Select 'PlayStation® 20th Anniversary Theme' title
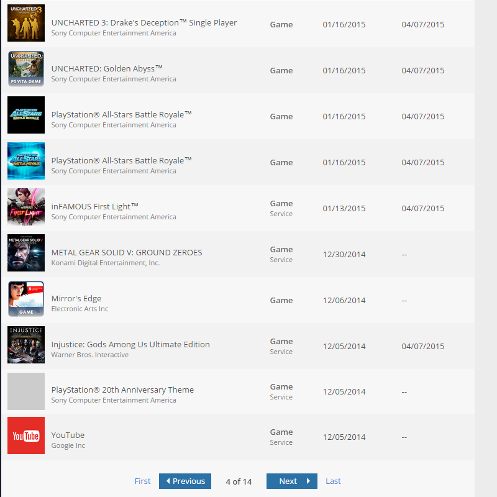Image resolution: width=497 pixels, height=497 pixels. (x=122, y=390)
